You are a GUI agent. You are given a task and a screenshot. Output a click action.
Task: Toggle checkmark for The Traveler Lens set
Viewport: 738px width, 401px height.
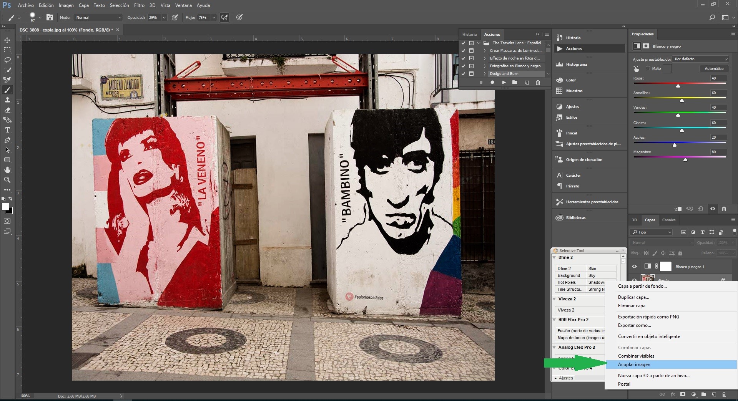click(463, 43)
